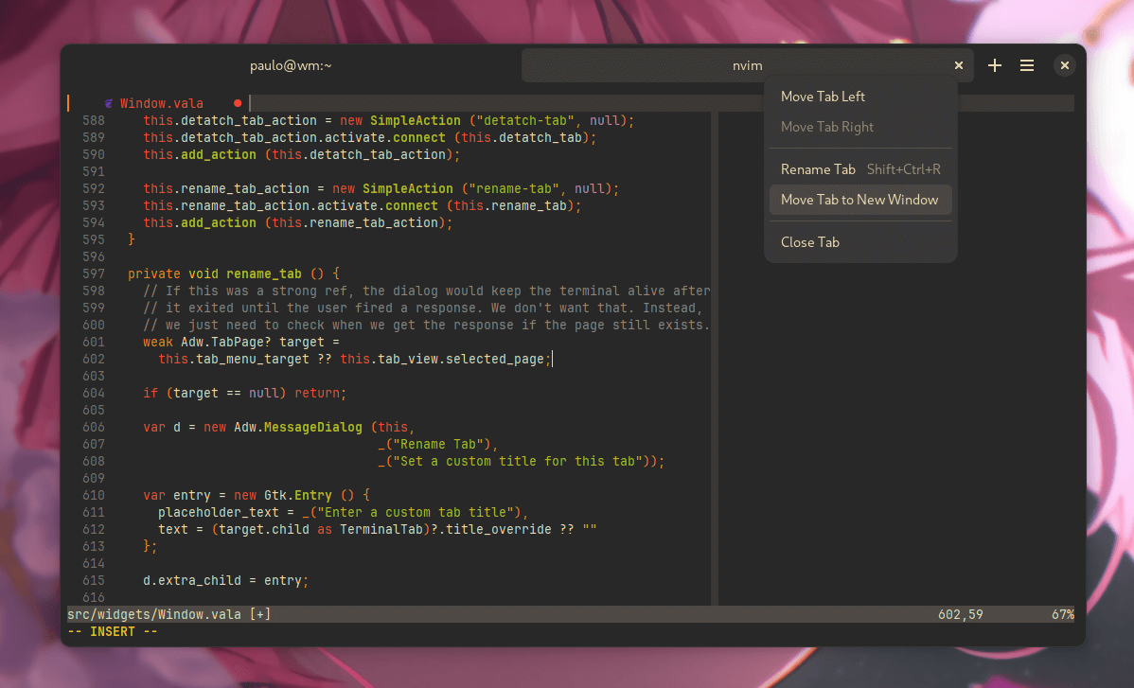
Task: Click "Close Tab" at the menu bottom
Action: click(809, 241)
